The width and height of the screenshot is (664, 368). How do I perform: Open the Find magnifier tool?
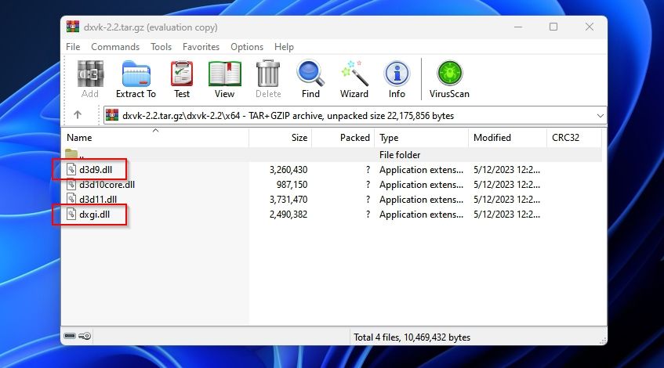[310, 74]
